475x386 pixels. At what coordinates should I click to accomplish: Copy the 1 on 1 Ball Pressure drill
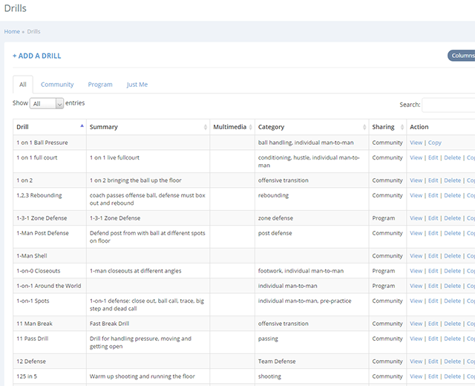(435, 143)
